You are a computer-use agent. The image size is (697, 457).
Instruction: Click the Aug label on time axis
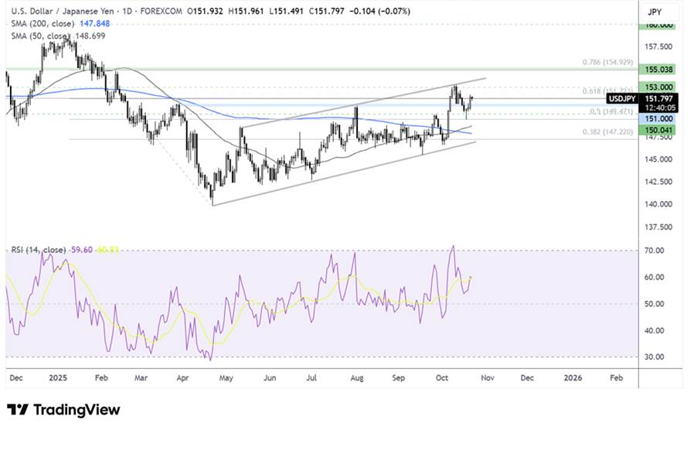click(x=356, y=377)
